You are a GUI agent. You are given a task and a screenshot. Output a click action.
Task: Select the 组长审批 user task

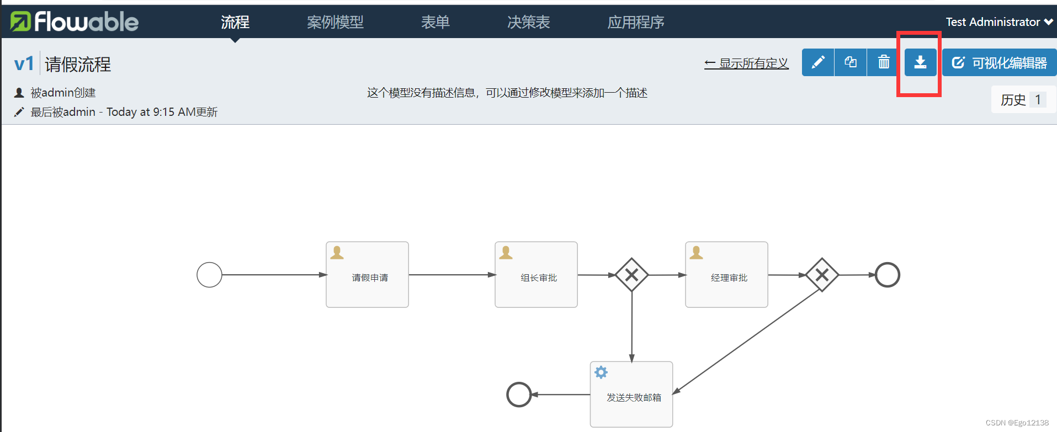click(537, 274)
